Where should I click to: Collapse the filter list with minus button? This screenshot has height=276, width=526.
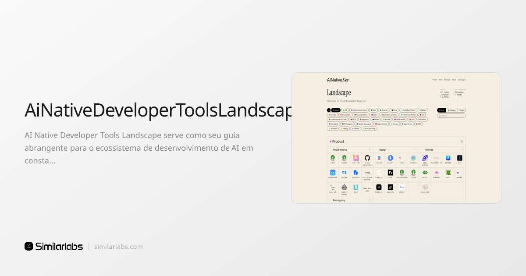329,110
